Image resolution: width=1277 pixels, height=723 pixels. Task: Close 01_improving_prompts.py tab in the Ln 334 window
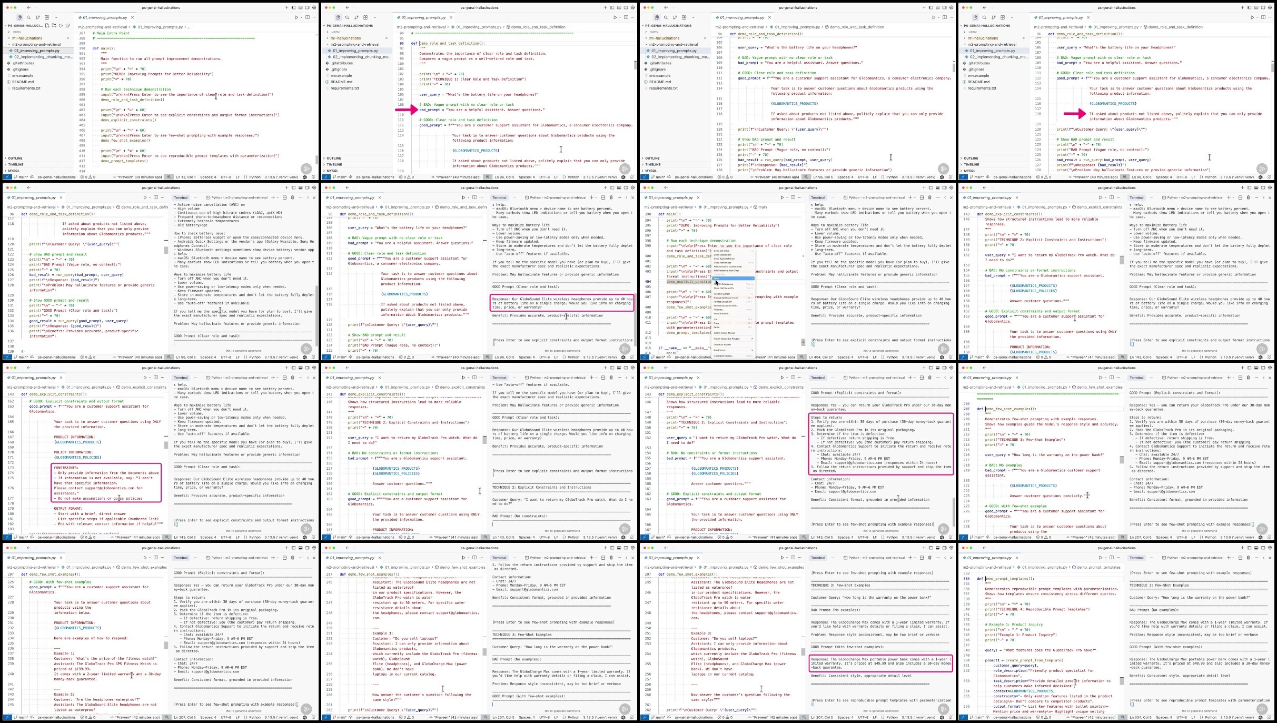(x=1017, y=558)
